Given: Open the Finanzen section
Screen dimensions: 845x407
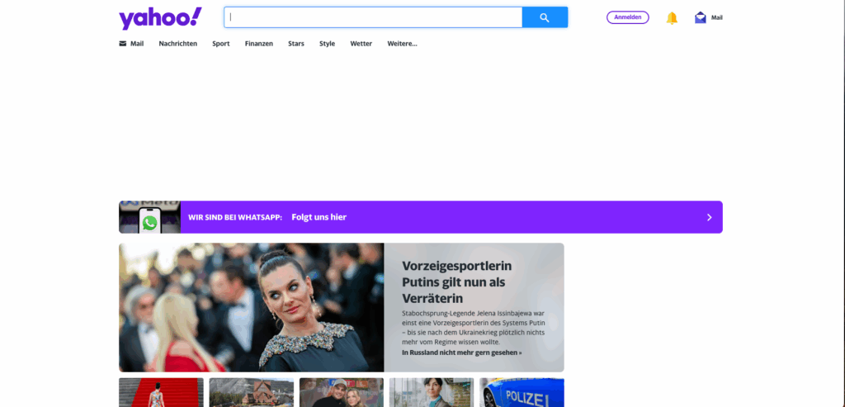Looking at the screenshot, I should (x=258, y=44).
